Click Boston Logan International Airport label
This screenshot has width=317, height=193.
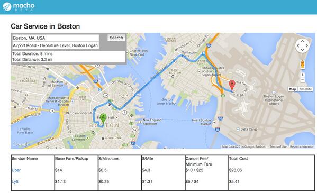click(274, 100)
